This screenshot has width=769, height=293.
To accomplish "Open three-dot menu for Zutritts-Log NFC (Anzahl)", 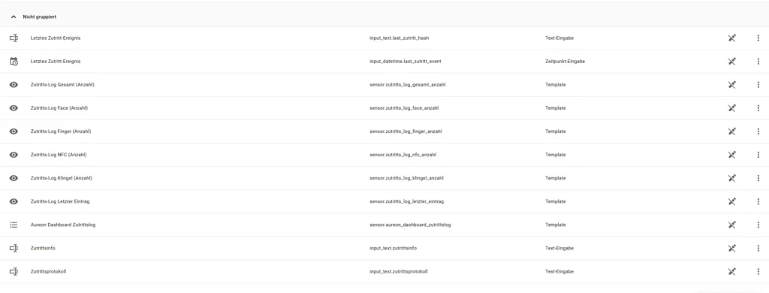I will (758, 155).
